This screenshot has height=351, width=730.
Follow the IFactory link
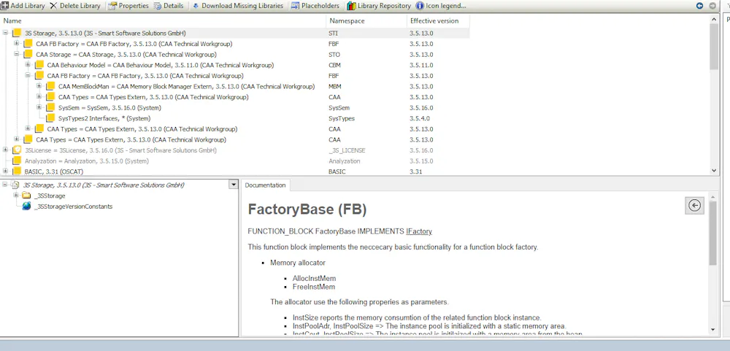tap(419, 231)
